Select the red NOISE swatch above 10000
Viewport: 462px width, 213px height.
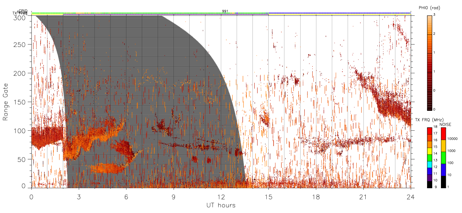click(443, 133)
